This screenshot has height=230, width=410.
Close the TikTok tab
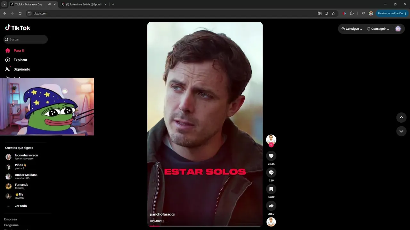pos(55,4)
